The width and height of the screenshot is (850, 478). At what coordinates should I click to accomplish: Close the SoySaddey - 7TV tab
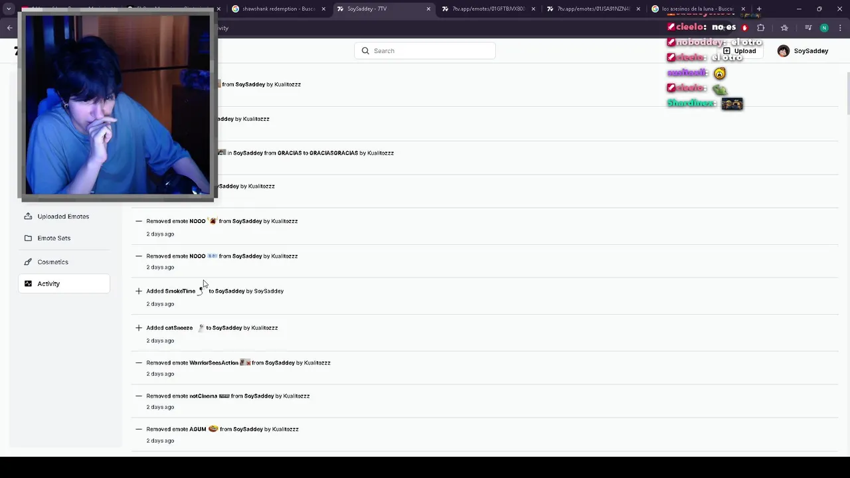coord(428,9)
